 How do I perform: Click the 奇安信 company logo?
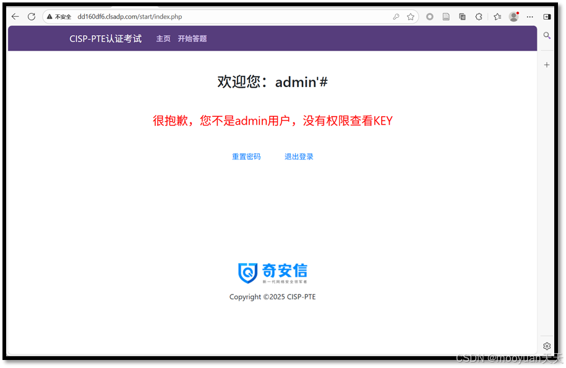click(272, 272)
